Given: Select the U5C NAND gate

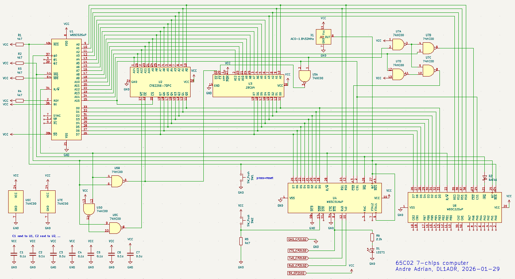Looking at the screenshot, I should click(x=115, y=227).
